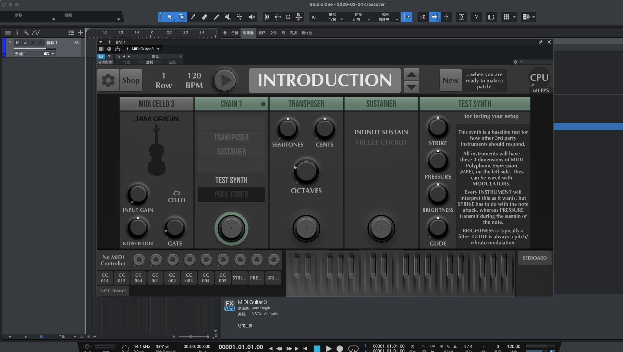Toggle plugin bypass power button
The height and width of the screenshot is (352, 623).
point(101,56)
